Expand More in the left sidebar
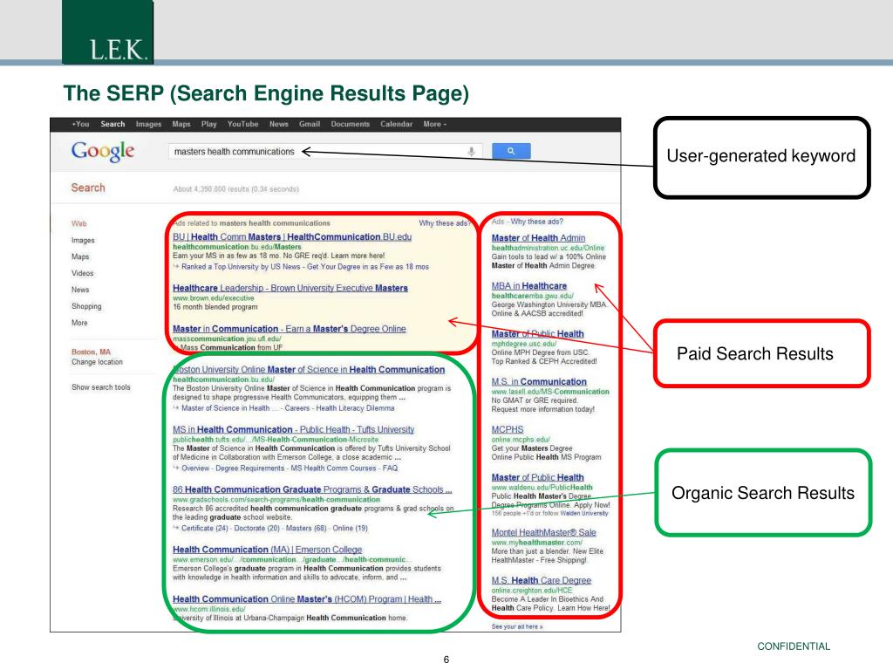 (79, 323)
